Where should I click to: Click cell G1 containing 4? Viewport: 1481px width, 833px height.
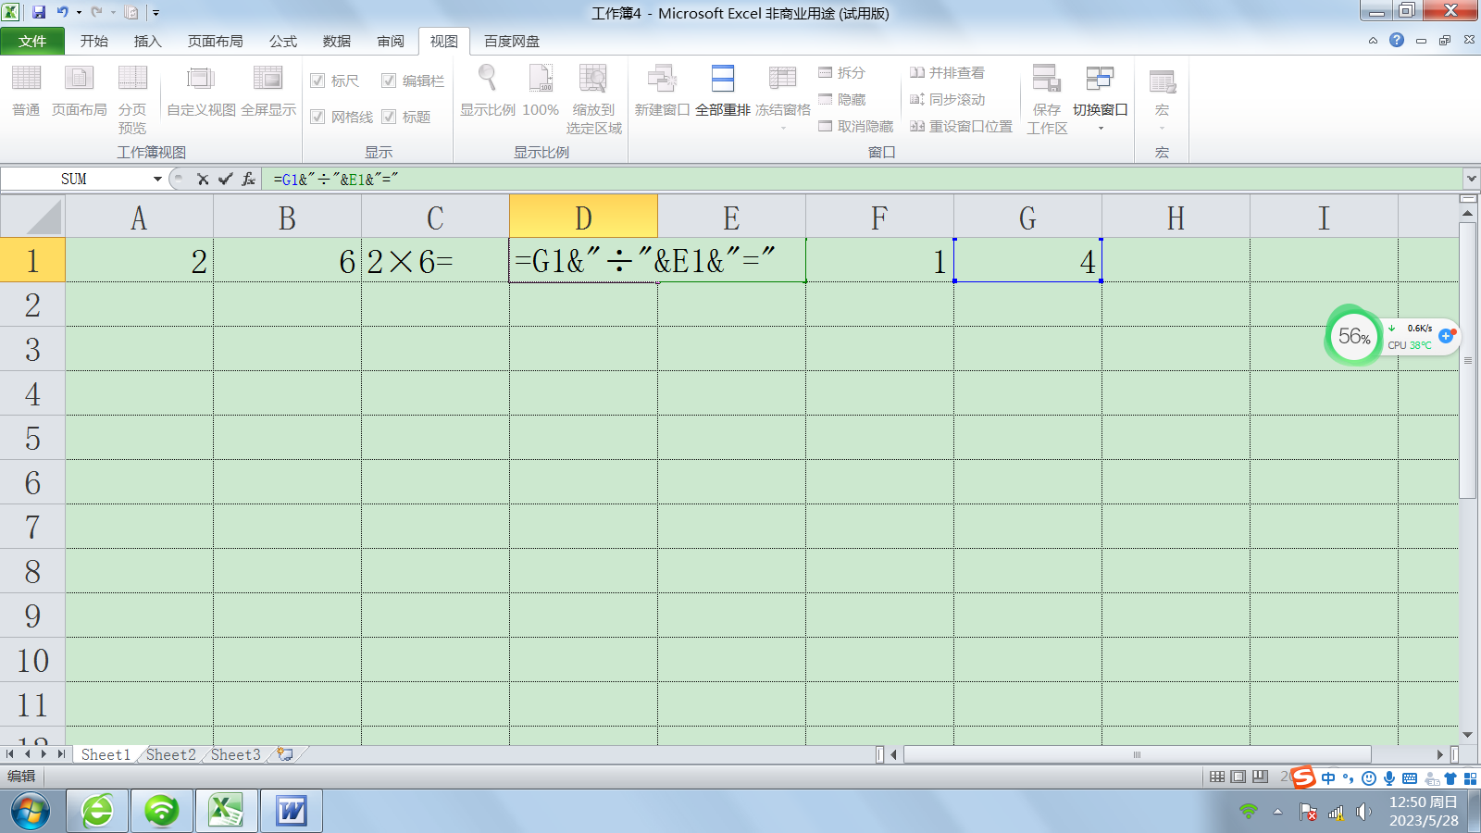point(1027,261)
